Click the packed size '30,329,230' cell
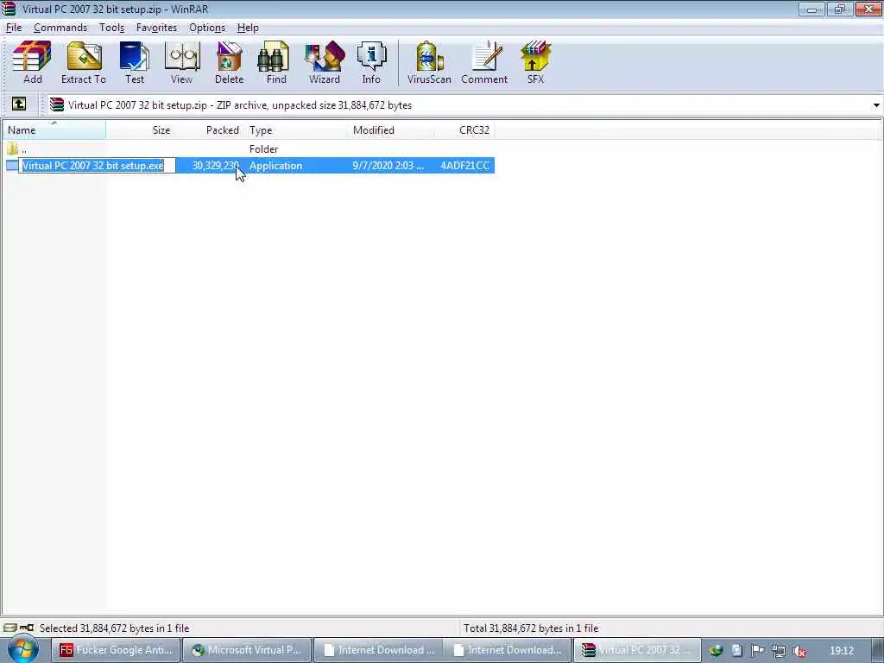Viewport: 884px width, 663px height. (215, 166)
